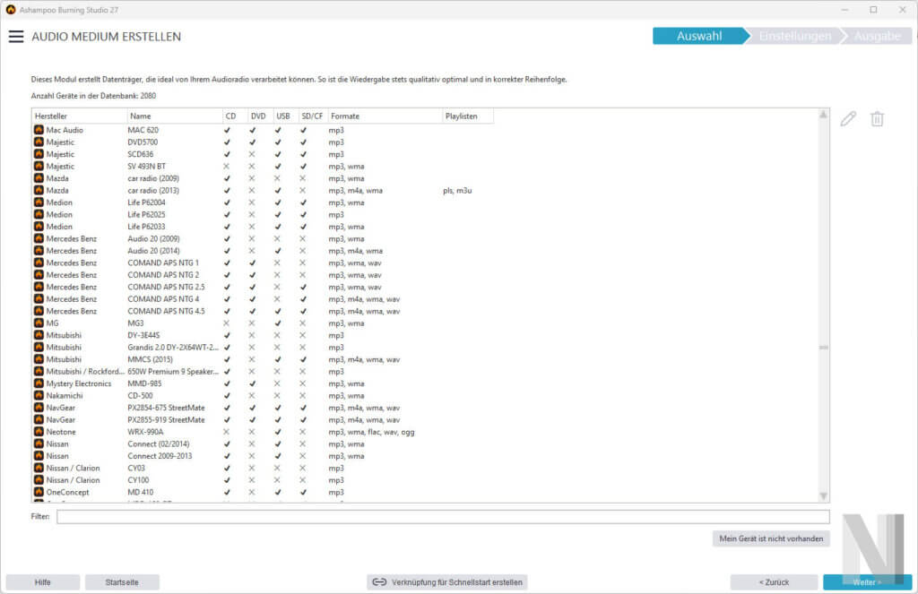Viewport: 918px width, 594px height.
Task: Click the Neotone row manufacturer icon
Action: point(39,432)
